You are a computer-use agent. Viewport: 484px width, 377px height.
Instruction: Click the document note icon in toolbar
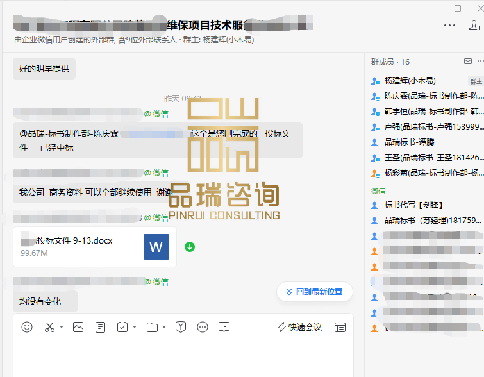[x=101, y=327]
